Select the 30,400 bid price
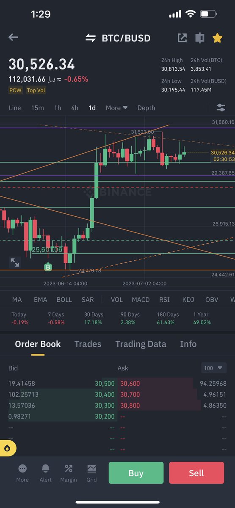Image resolution: width=235 pixels, height=508 pixels. click(105, 395)
